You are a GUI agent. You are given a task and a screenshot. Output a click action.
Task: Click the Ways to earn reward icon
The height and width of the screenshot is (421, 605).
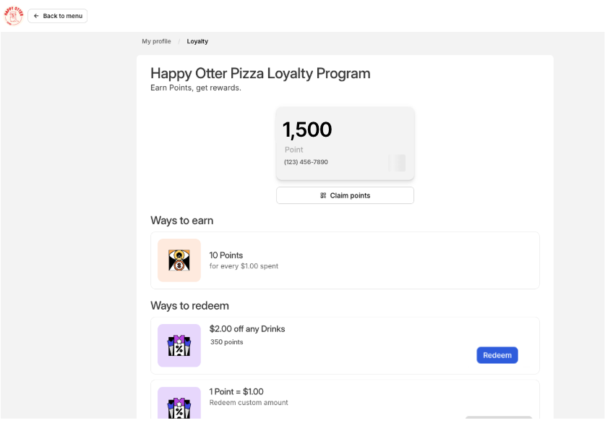179,260
